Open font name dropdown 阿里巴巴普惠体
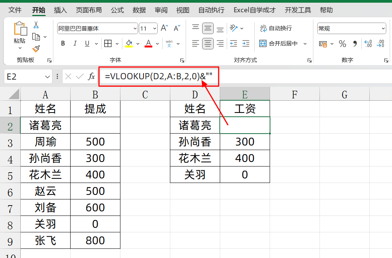Viewport: 392px width, 258px height. (135, 28)
